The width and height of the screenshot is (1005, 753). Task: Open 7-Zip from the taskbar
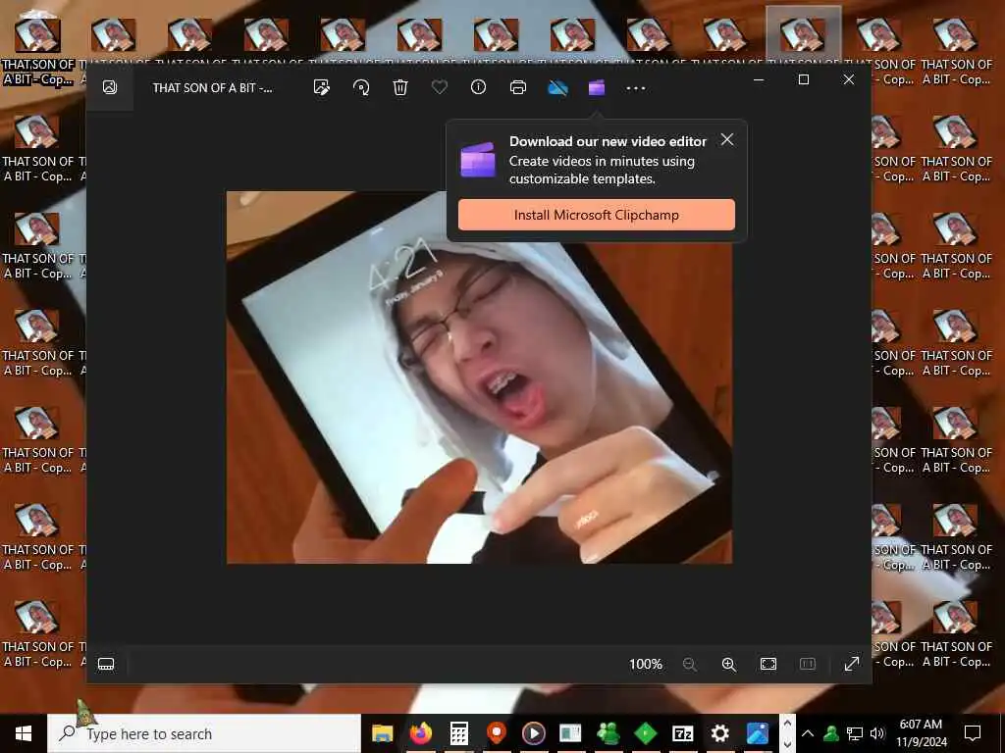pos(683,733)
